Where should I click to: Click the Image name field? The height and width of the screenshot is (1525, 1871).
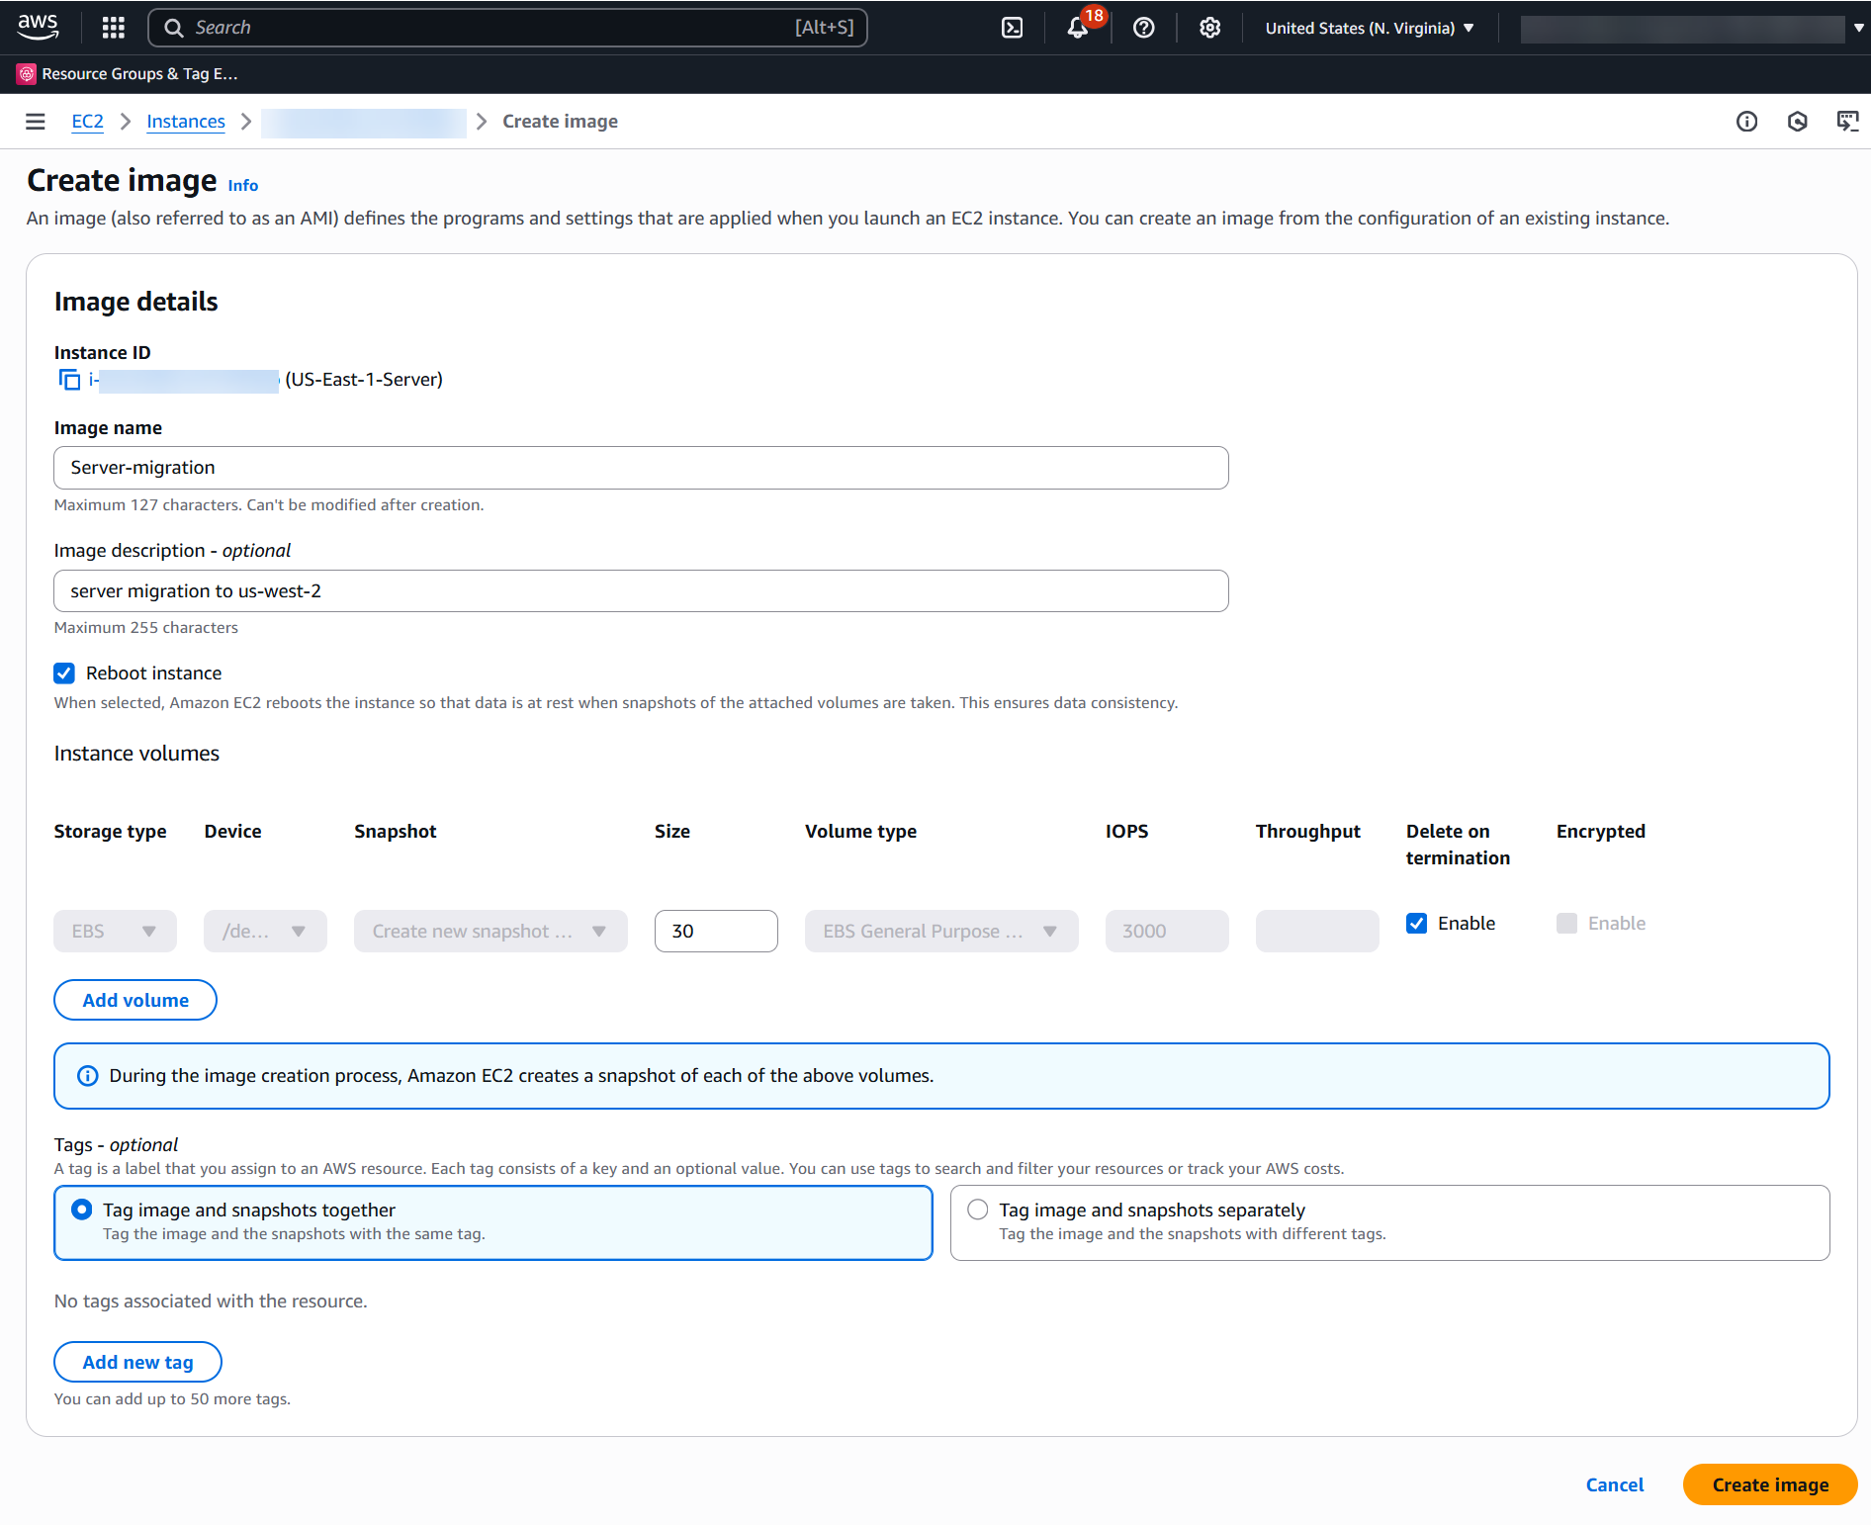click(641, 468)
